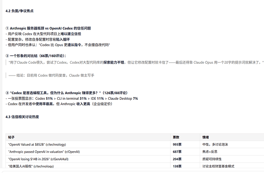Click the cell "中性，多讨论泡沫"
Viewport: 264px width, 173px height.
232,145
